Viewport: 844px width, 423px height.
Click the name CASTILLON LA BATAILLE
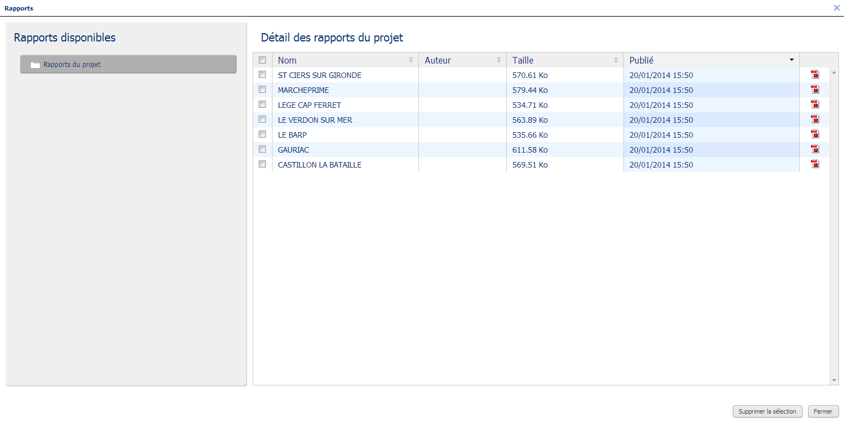click(x=319, y=165)
